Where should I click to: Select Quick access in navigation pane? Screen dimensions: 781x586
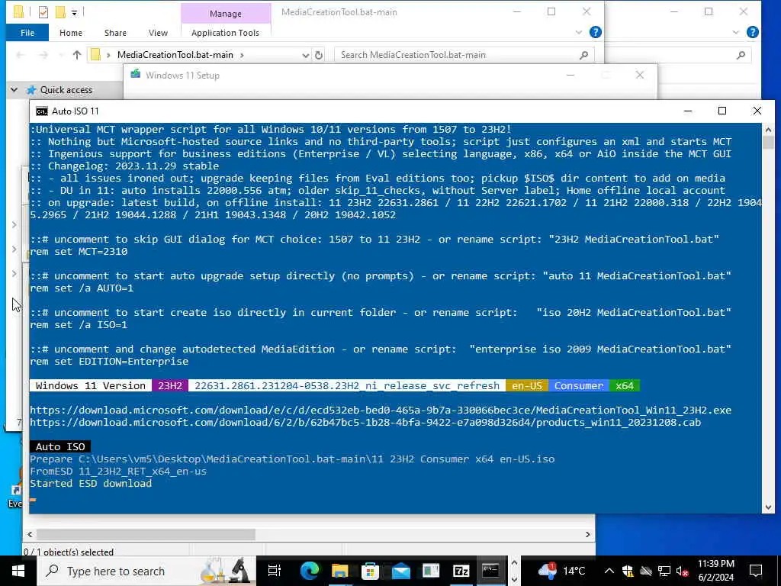pos(66,90)
